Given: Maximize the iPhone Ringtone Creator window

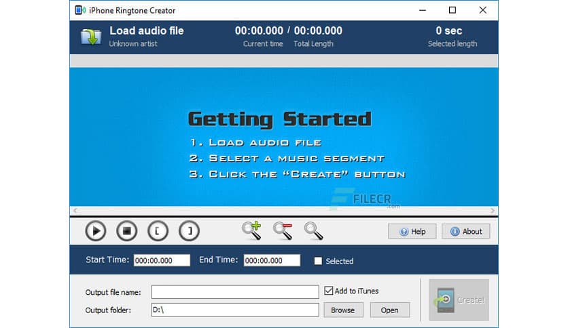Looking at the screenshot, I should click(452, 10).
